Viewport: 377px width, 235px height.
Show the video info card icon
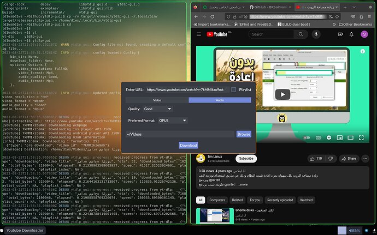point(363,51)
